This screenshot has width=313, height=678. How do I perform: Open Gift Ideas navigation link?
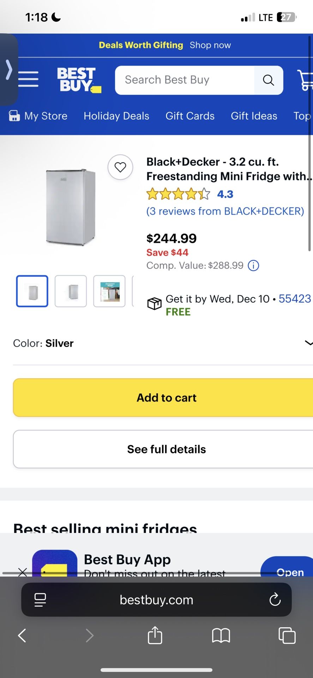[x=254, y=116]
